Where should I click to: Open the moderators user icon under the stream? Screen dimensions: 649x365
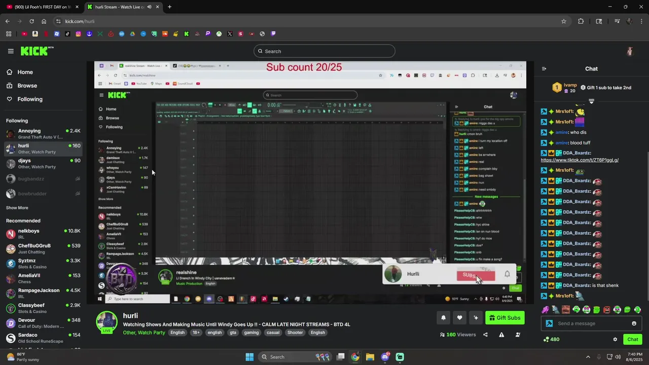coord(518,335)
